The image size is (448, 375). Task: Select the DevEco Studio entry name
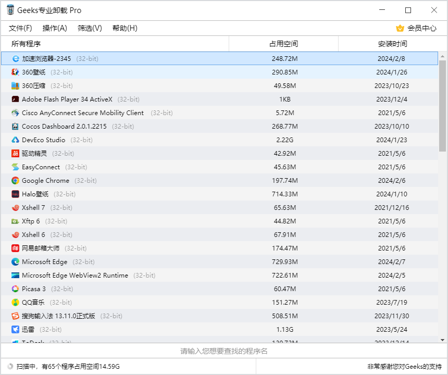pyautogui.click(x=44, y=140)
